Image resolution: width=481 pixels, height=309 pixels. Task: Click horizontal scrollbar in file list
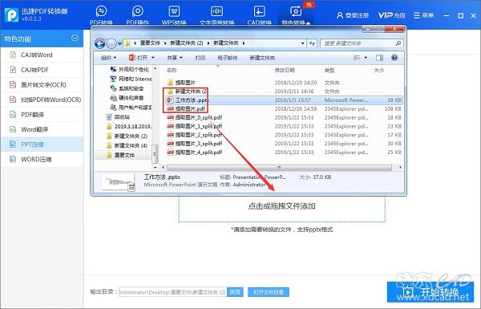tap(279, 168)
